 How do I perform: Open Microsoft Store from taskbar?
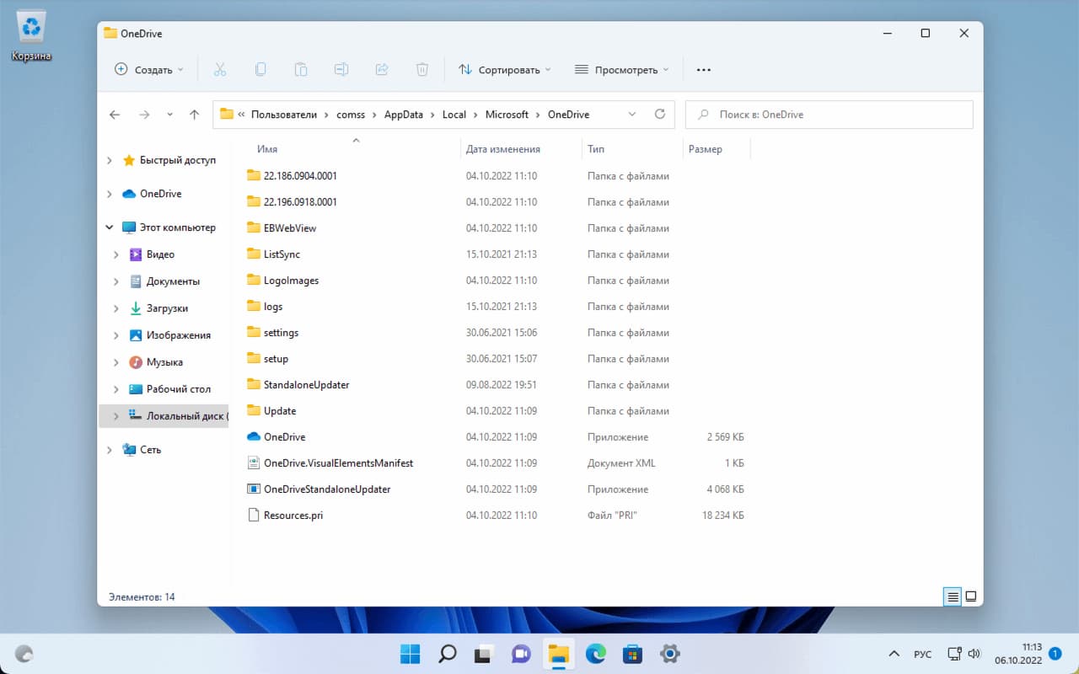click(633, 653)
